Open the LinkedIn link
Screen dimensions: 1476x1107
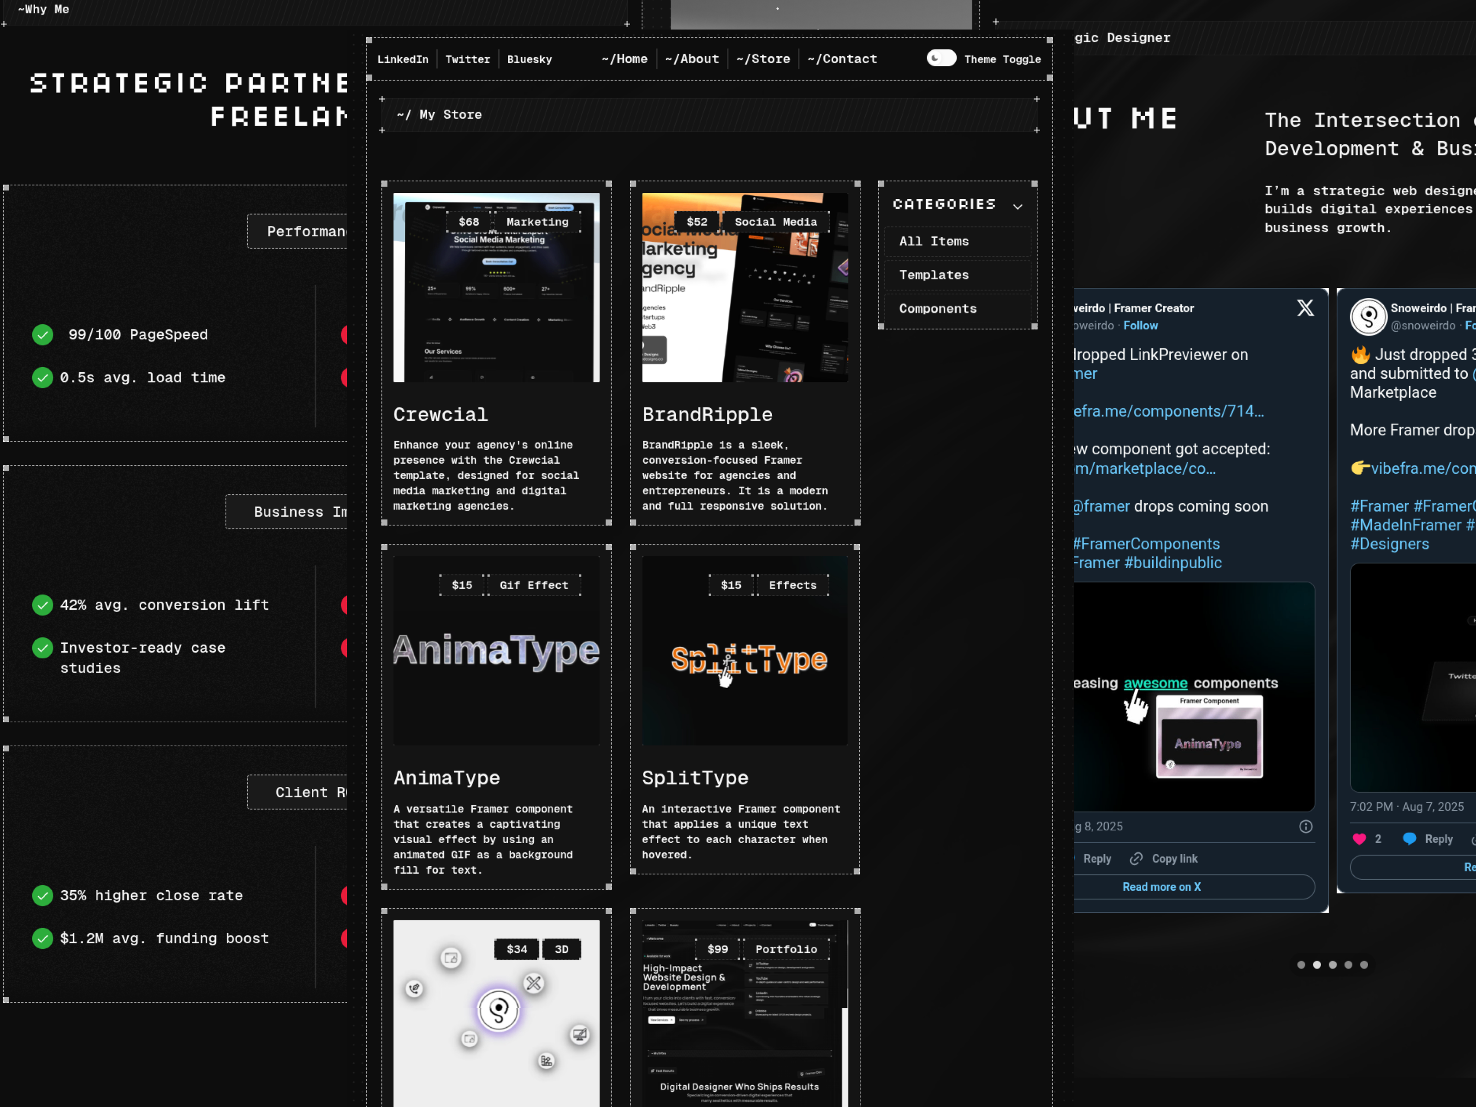pos(402,60)
